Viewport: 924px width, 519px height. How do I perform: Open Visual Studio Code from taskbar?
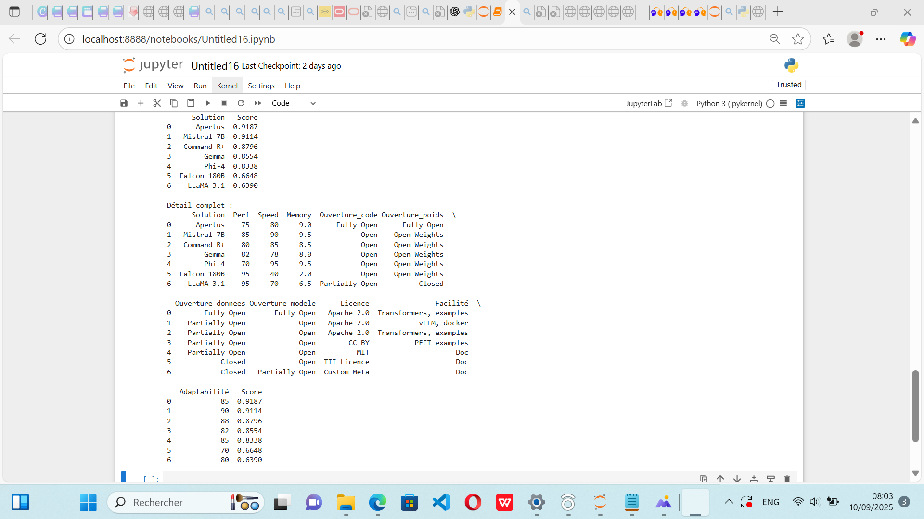click(441, 503)
